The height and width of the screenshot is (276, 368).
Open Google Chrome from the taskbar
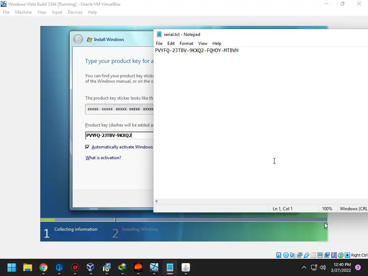click(x=43, y=267)
